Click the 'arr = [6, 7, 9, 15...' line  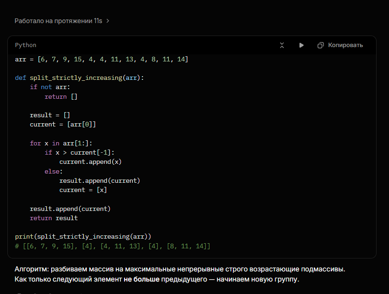(102, 59)
